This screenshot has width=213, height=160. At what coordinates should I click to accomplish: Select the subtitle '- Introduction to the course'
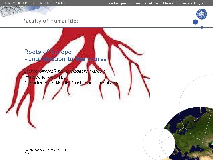tap(66, 59)
